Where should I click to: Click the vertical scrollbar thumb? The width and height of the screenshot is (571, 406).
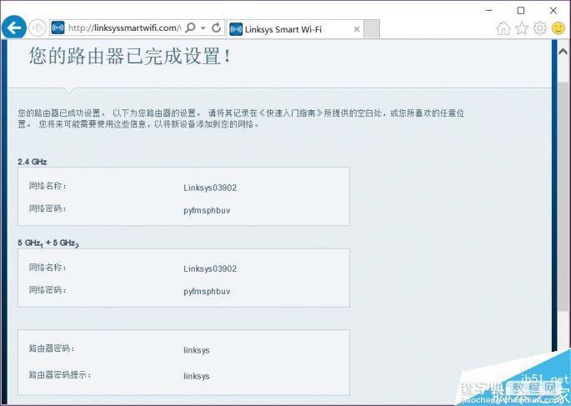tap(563, 197)
